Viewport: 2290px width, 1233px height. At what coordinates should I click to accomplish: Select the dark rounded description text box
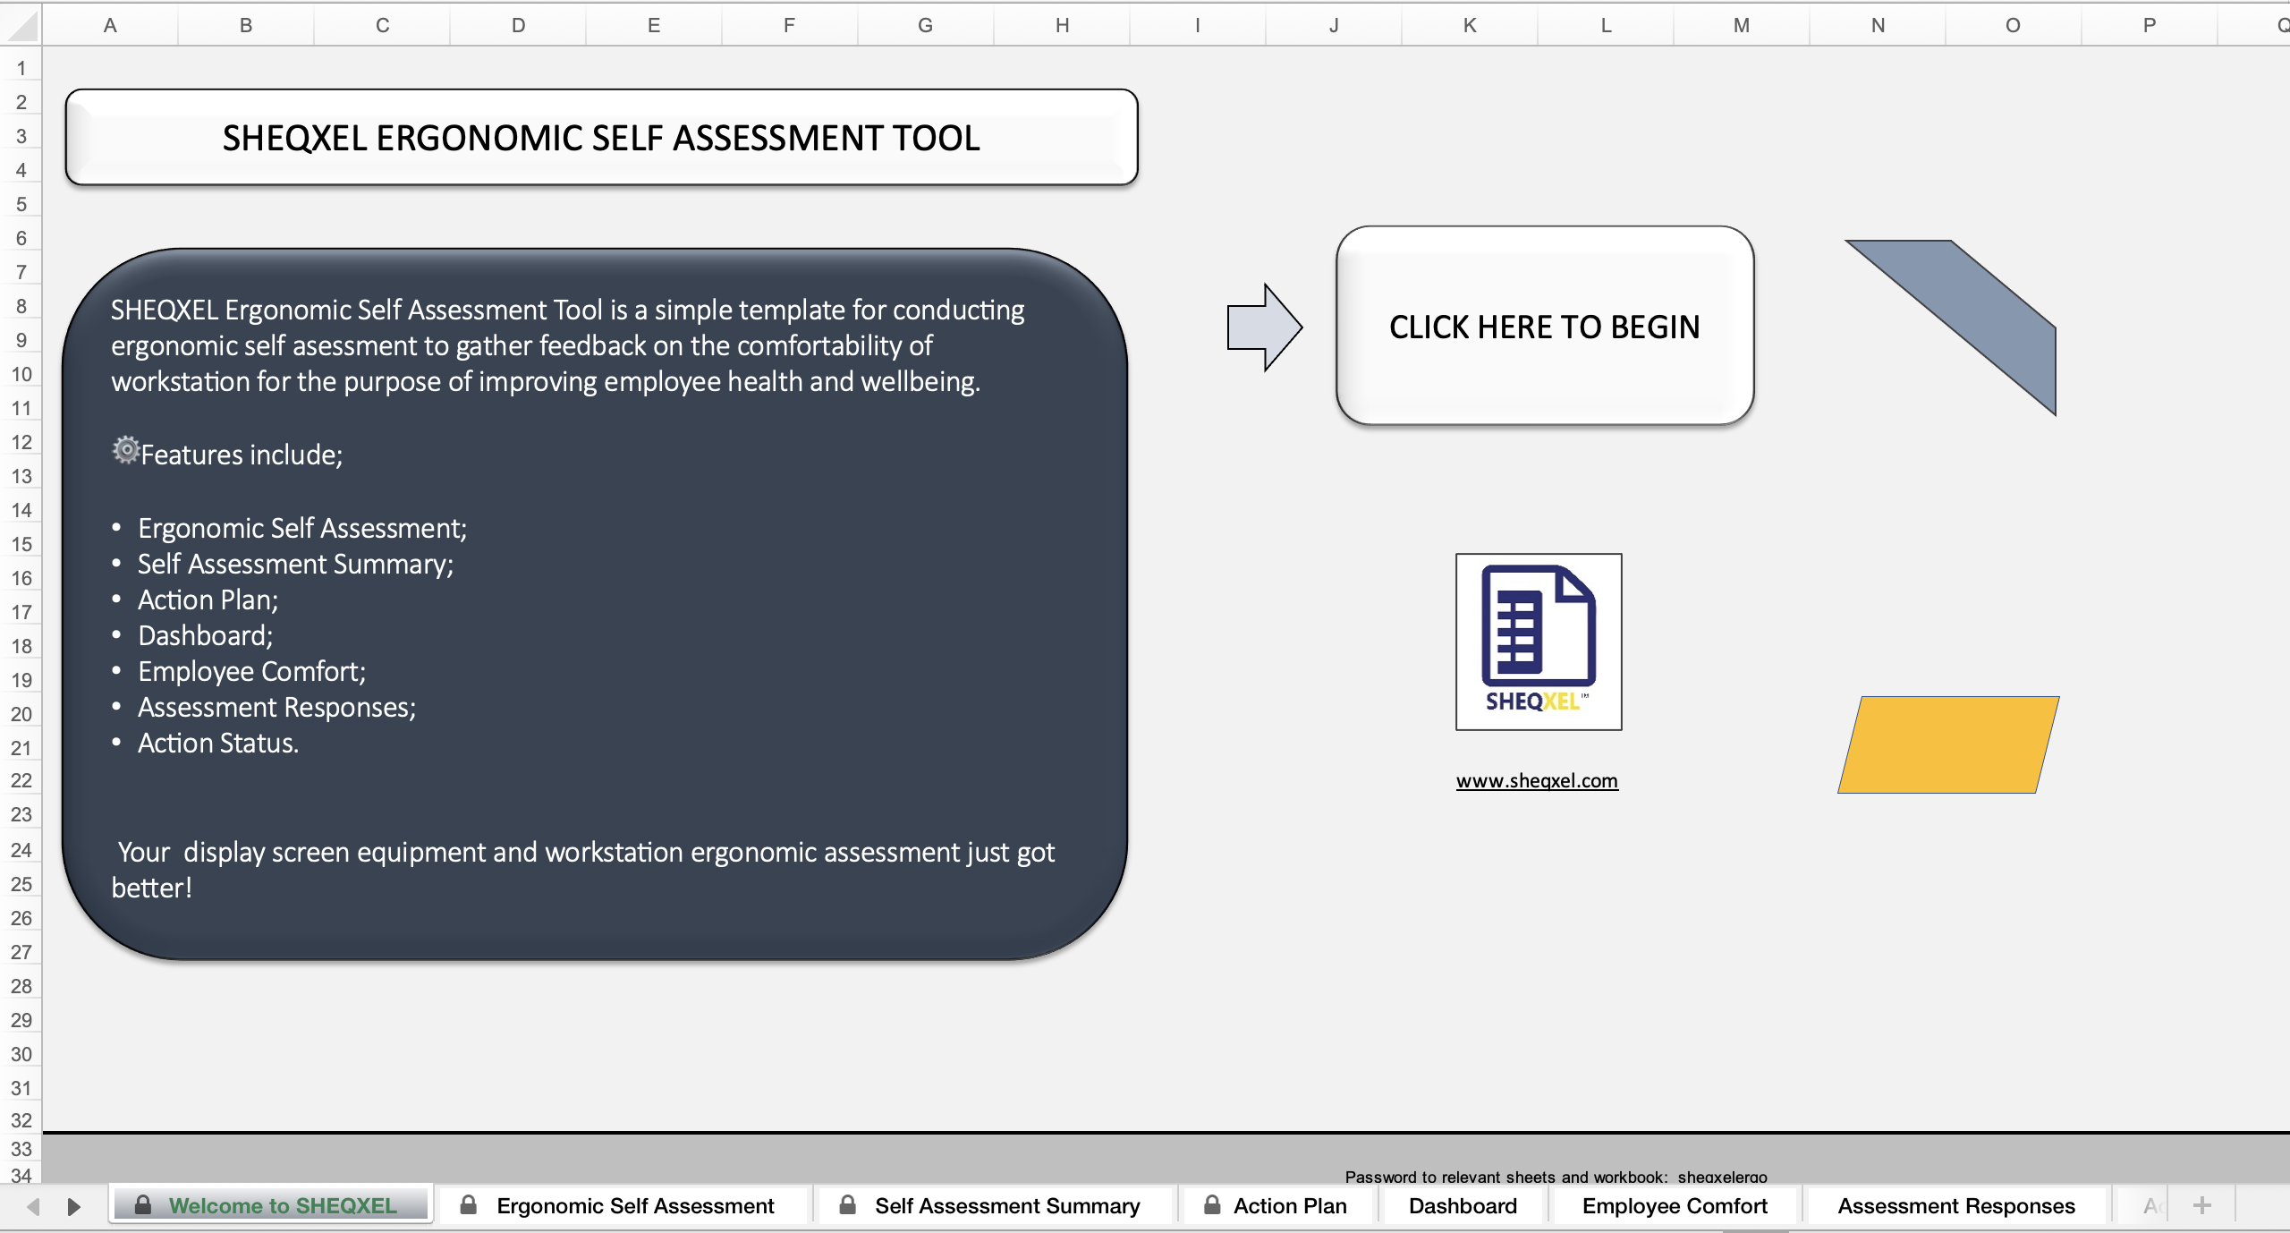[595, 605]
